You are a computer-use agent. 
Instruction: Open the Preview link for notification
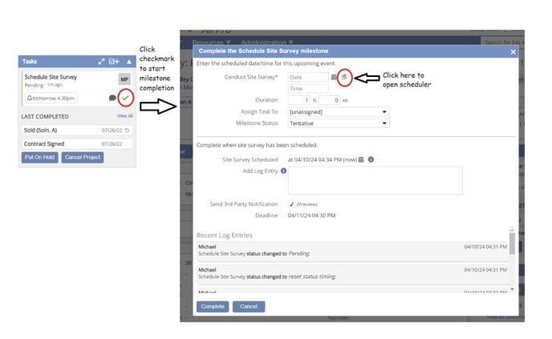click(x=307, y=204)
